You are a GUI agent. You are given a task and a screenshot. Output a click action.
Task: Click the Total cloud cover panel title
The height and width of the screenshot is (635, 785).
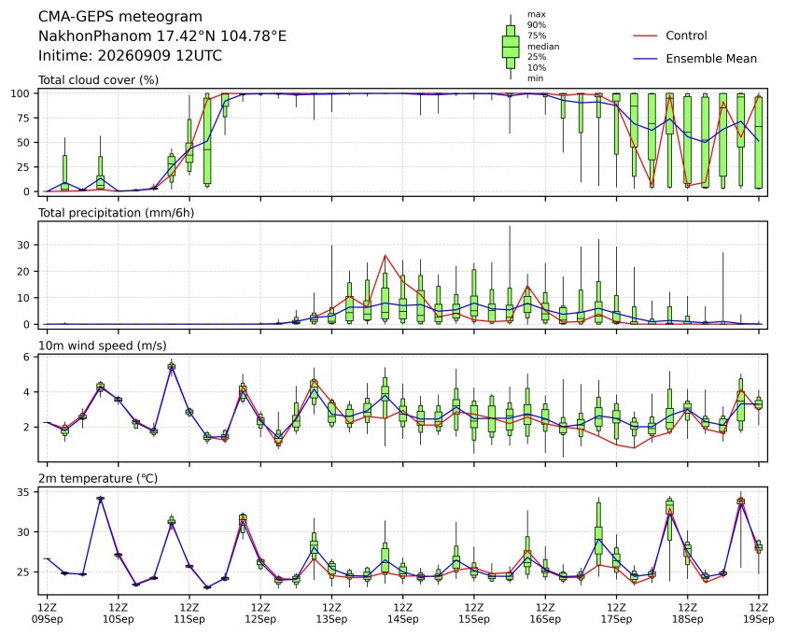coord(99,80)
